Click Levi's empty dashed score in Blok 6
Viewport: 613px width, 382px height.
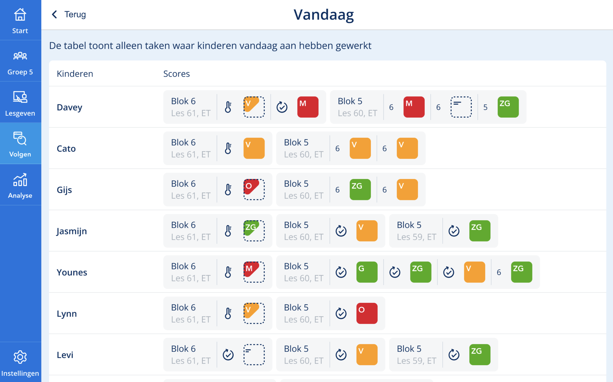254,355
